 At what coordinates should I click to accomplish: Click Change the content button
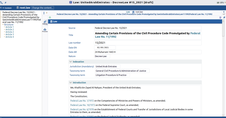click(43, 8)
